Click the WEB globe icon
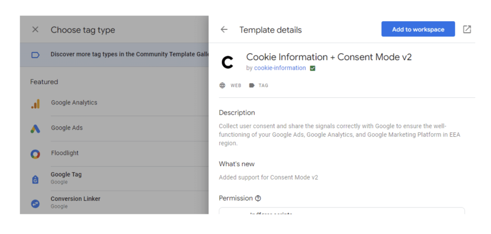The width and height of the screenshot is (491, 234). click(222, 85)
